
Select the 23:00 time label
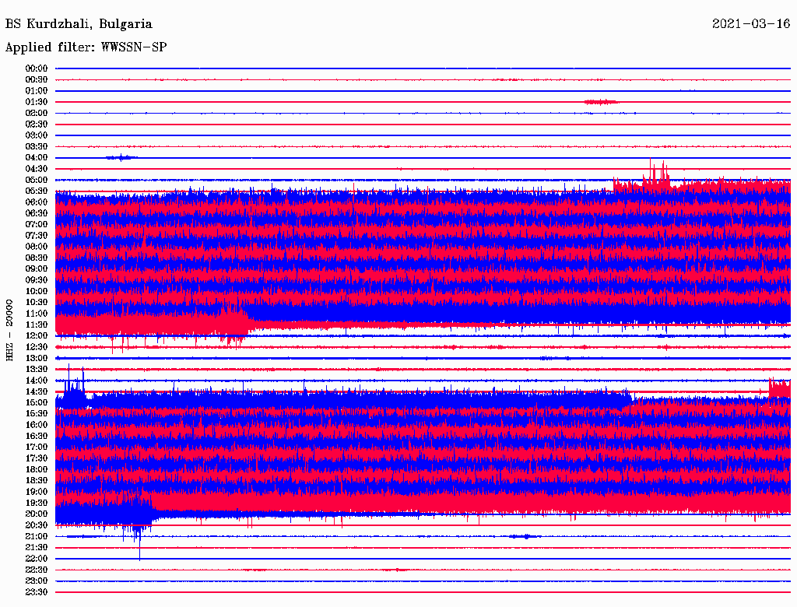click(x=37, y=581)
